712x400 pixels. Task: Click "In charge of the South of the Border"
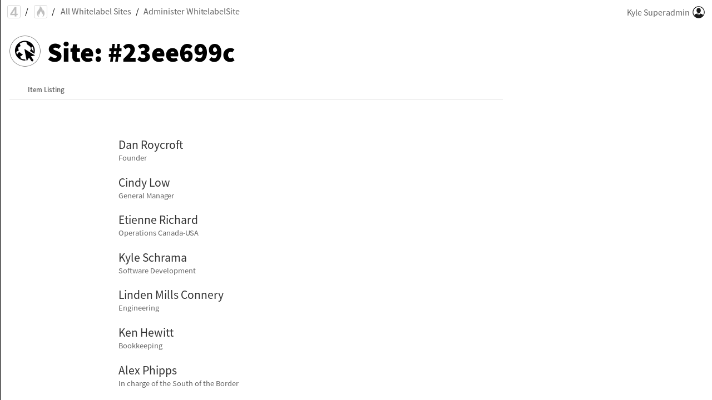click(x=179, y=384)
